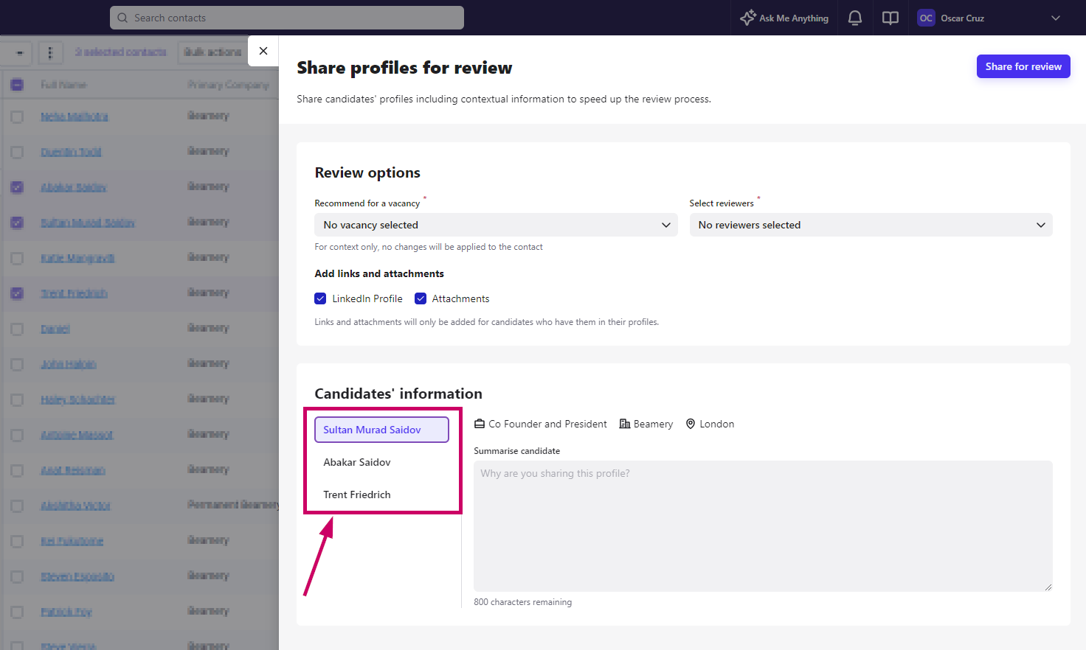The height and width of the screenshot is (650, 1086).
Task: Click the search magnifier icon
Action: coord(122,18)
